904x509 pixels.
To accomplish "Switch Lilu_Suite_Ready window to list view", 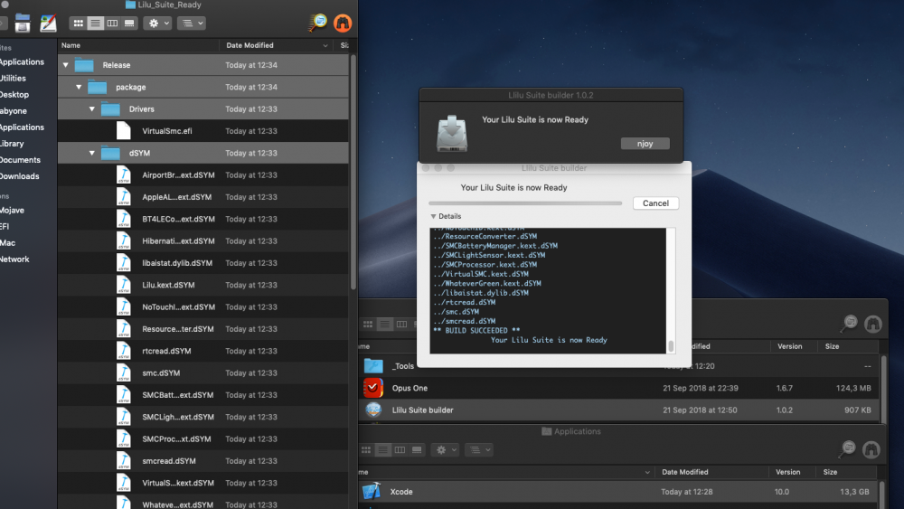I will 95,24.
